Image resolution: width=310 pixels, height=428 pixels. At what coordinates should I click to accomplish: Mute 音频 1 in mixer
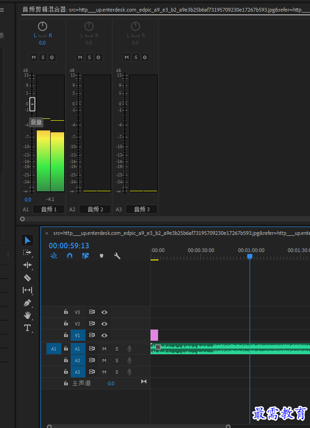[33, 57]
